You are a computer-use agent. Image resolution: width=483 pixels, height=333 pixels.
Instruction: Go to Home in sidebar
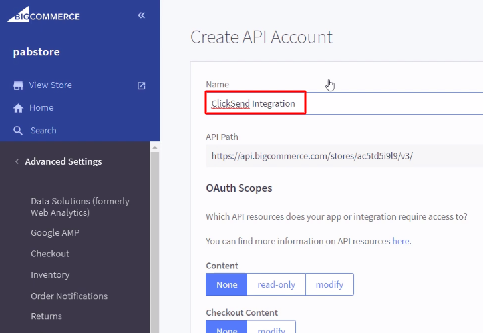(x=41, y=107)
